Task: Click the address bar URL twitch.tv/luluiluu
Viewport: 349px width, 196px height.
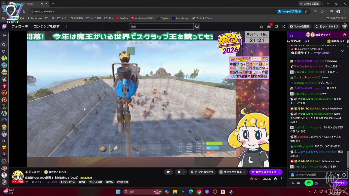Action: [x=44, y=11]
